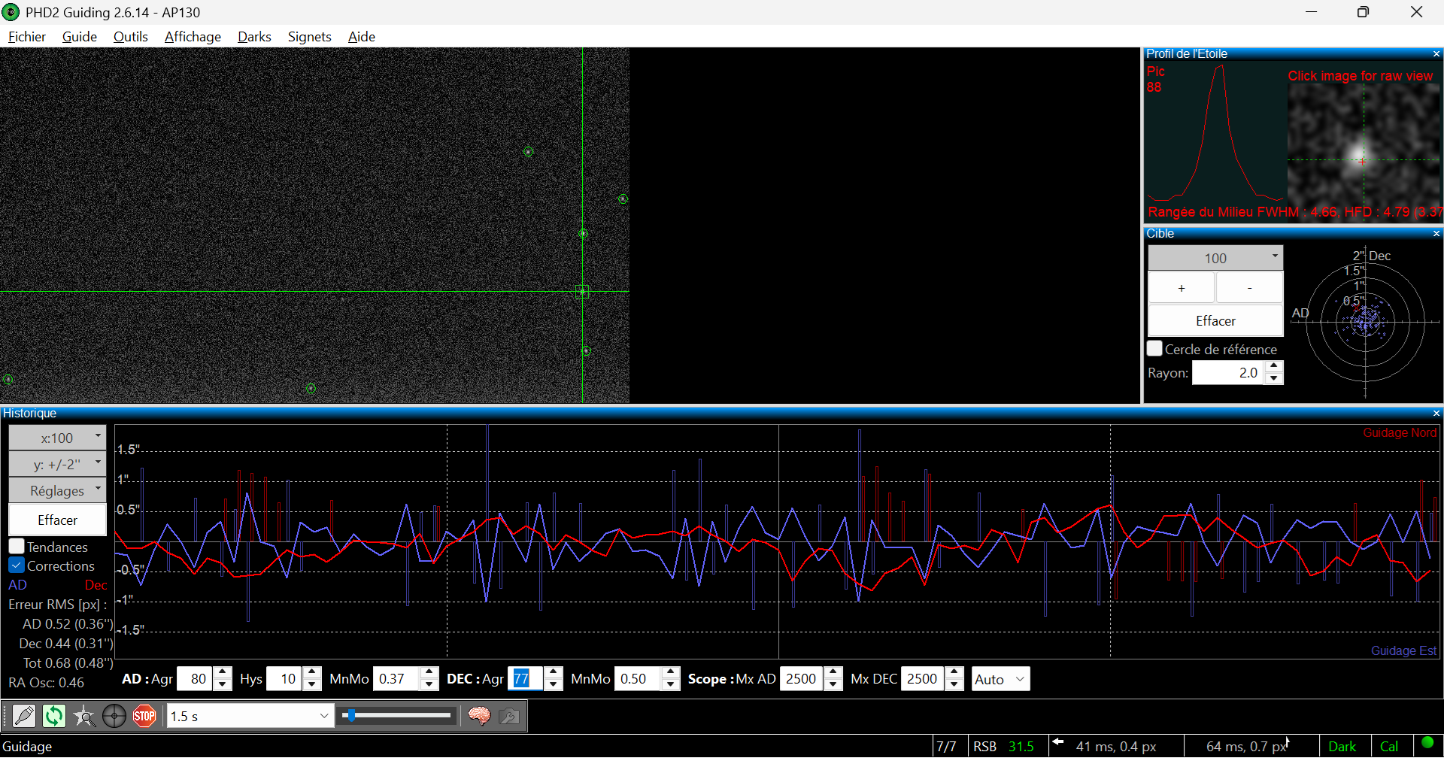Uncheck the Corrections checkbox
1444x764 pixels.
click(17, 565)
